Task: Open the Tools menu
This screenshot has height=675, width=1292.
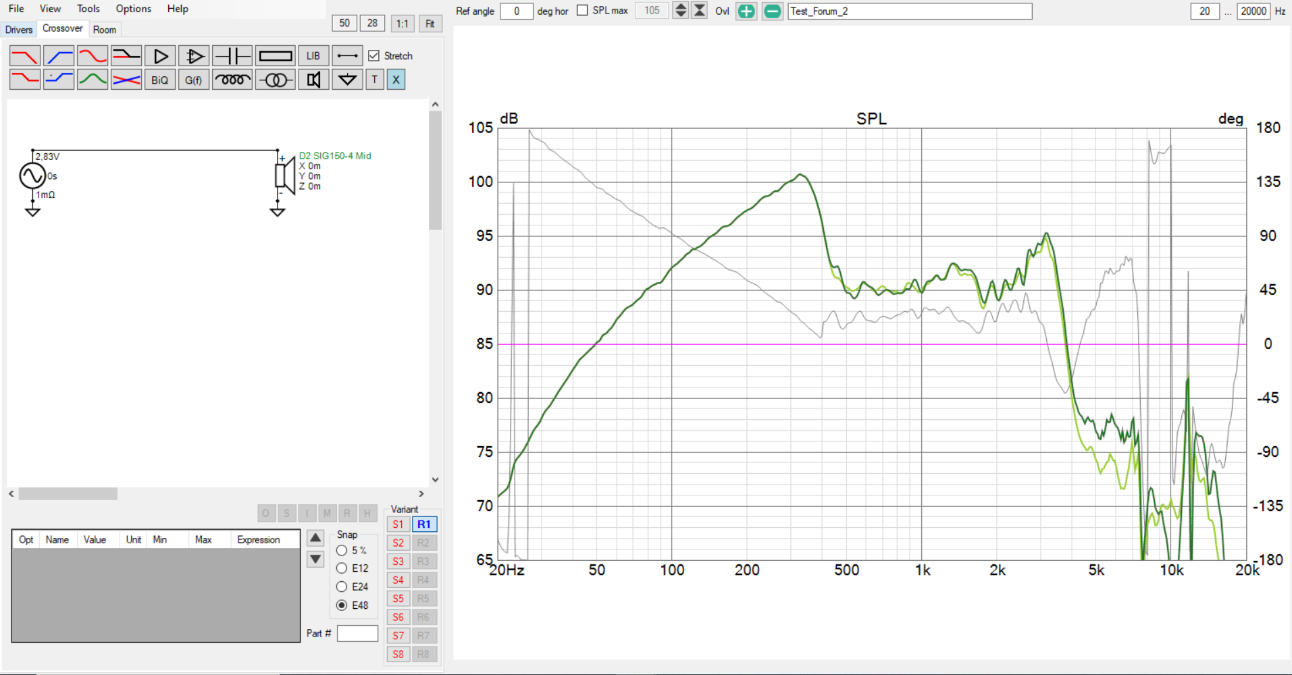Action: pyautogui.click(x=88, y=9)
